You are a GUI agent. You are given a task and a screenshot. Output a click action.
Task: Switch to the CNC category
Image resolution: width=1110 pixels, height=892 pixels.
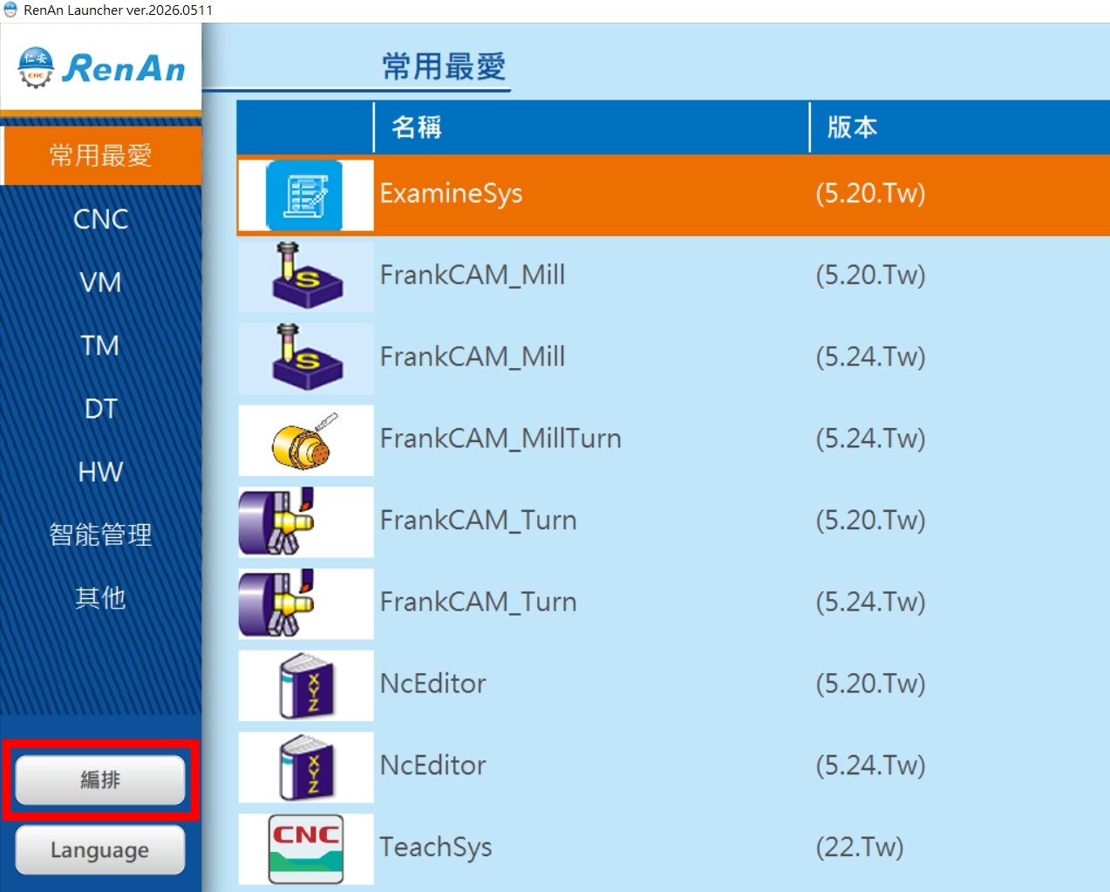click(101, 219)
